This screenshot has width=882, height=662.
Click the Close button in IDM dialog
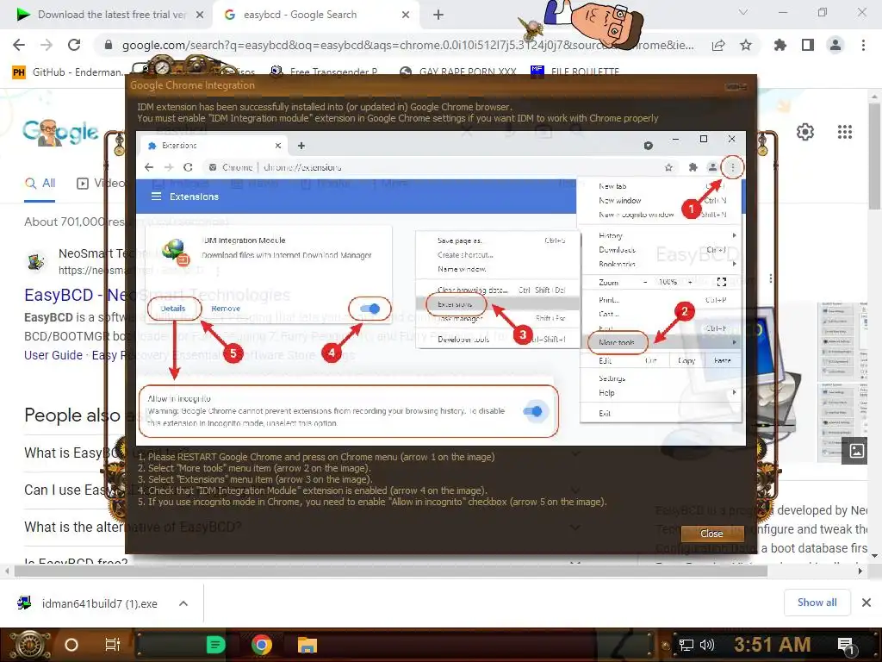click(x=711, y=533)
